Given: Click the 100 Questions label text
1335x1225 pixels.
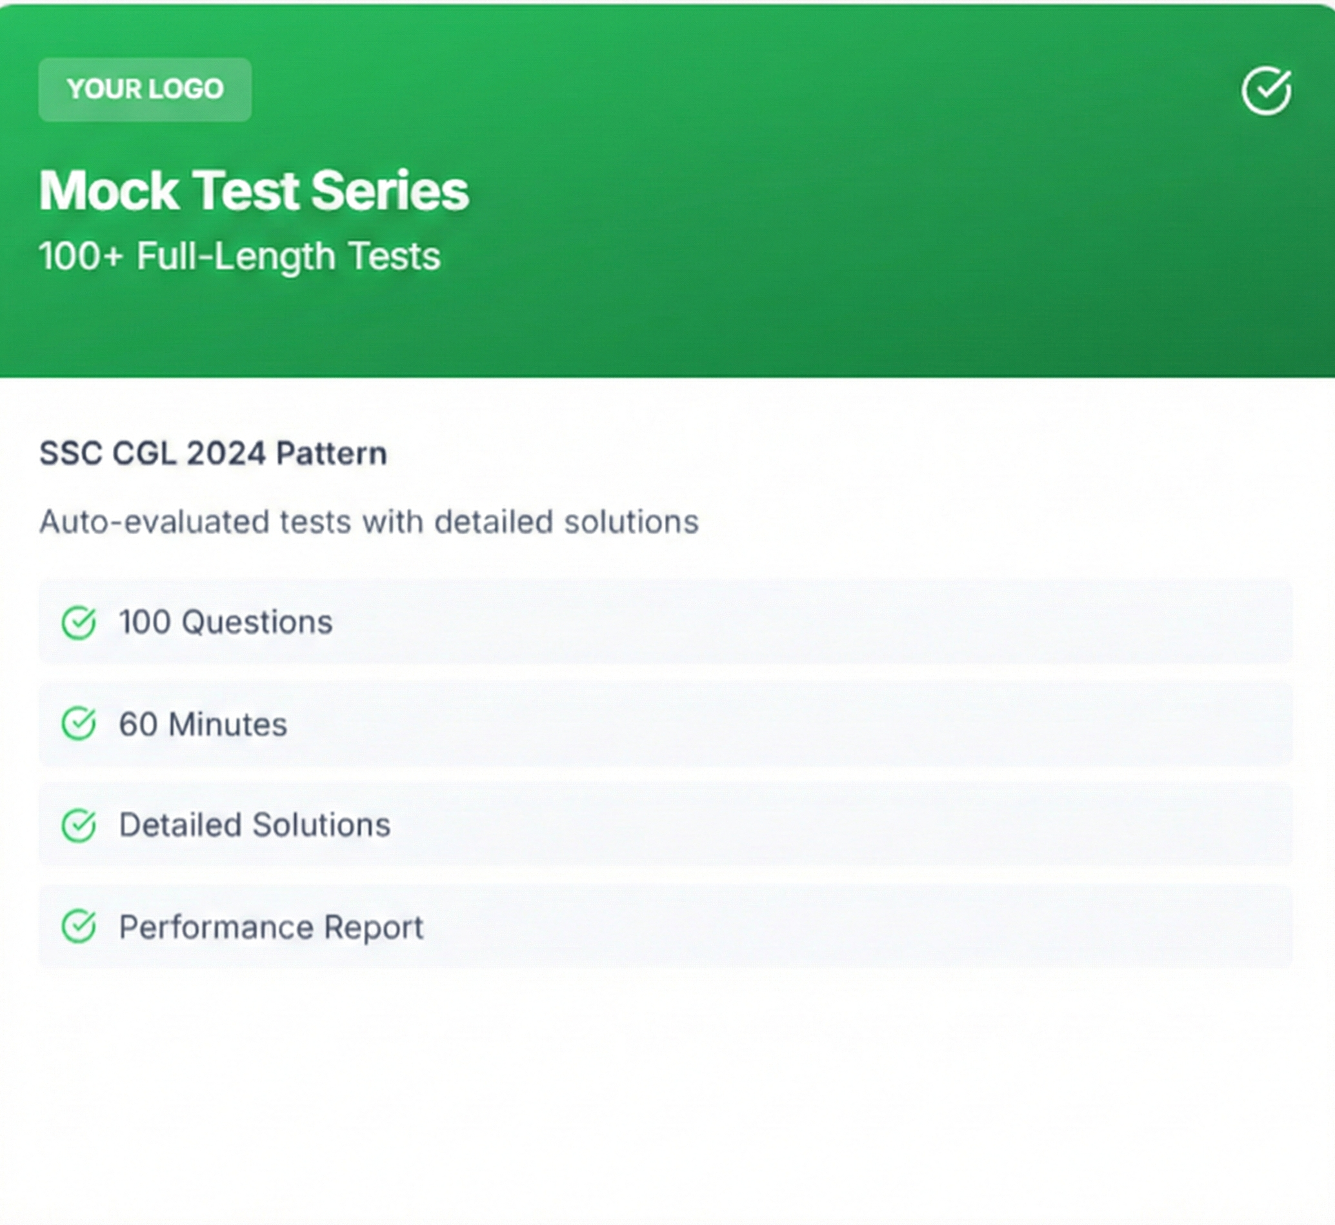Looking at the screenshot, I should point(225,622).
